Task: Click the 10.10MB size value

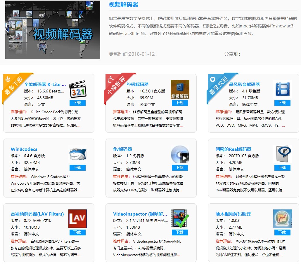Action: point(32,227)
